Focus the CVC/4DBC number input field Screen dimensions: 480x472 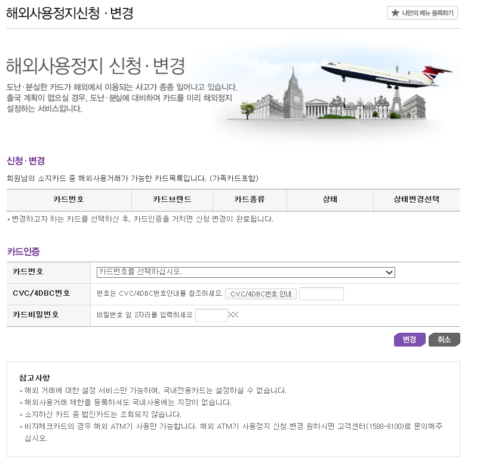(321, 294)
